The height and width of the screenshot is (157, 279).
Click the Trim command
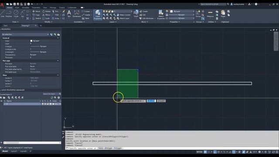(55, 11)
